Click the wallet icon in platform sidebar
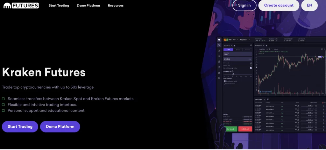Viewport: 326px width, 150px height. click(219, 51)
